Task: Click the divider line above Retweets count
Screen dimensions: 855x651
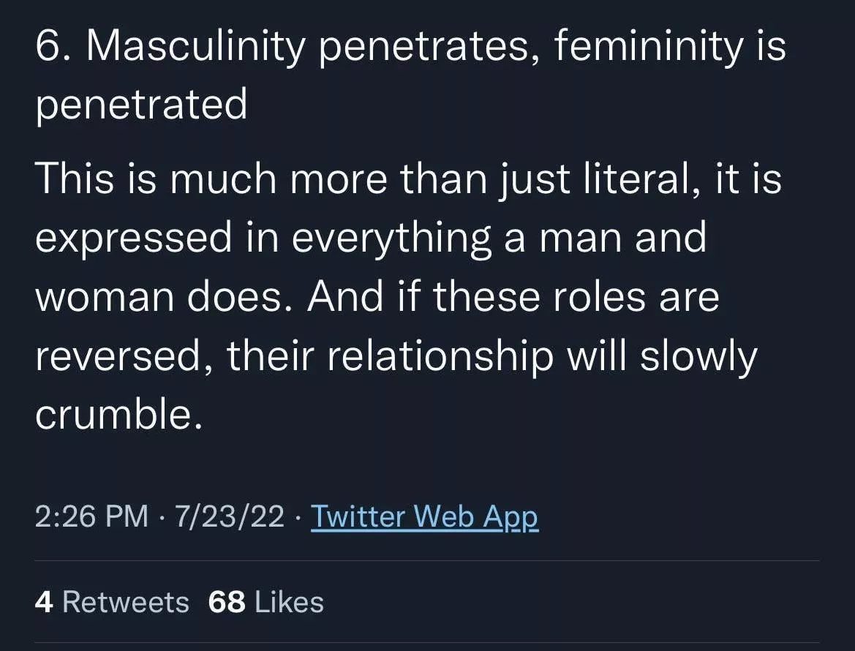Action: tap(426, 561)
